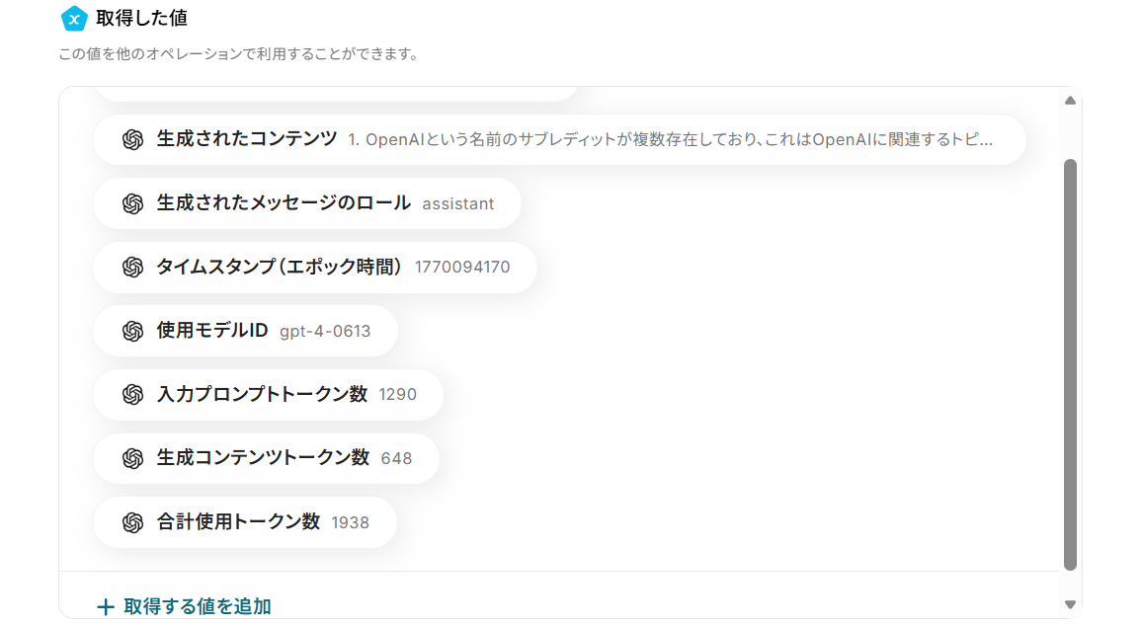This screenshot has height=627, width=1142.
Task: Click the scrollbar up arrow
Action: click(1070, 100)
